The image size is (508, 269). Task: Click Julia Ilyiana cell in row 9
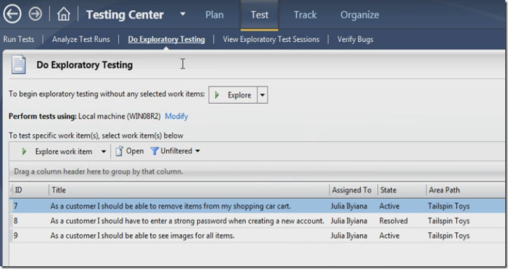click(348, 236)
